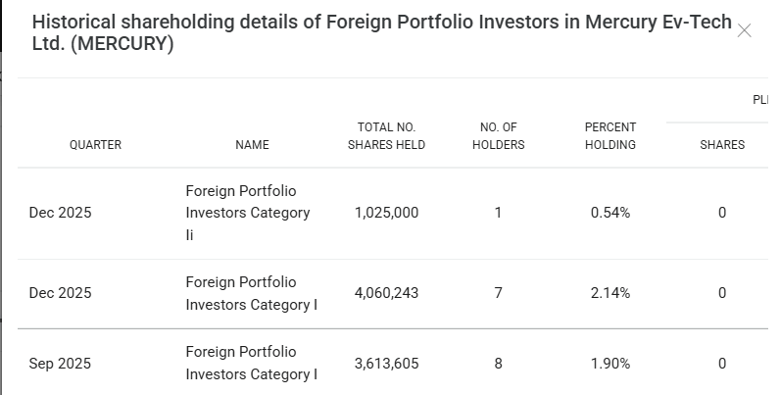This screenshot has height=395, width=780.
Task: Select Foreign Portfolio Investors Category Ii name
Action: [x=247, y=213]
